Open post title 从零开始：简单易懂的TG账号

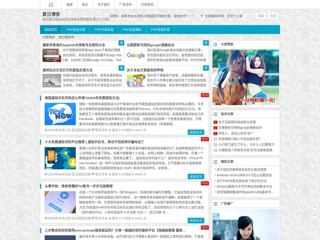[79, 186]
